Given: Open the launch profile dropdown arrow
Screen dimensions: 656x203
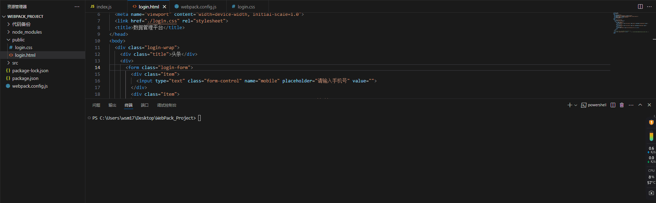Looking at the screenshot, I should (x=576, y=105).
